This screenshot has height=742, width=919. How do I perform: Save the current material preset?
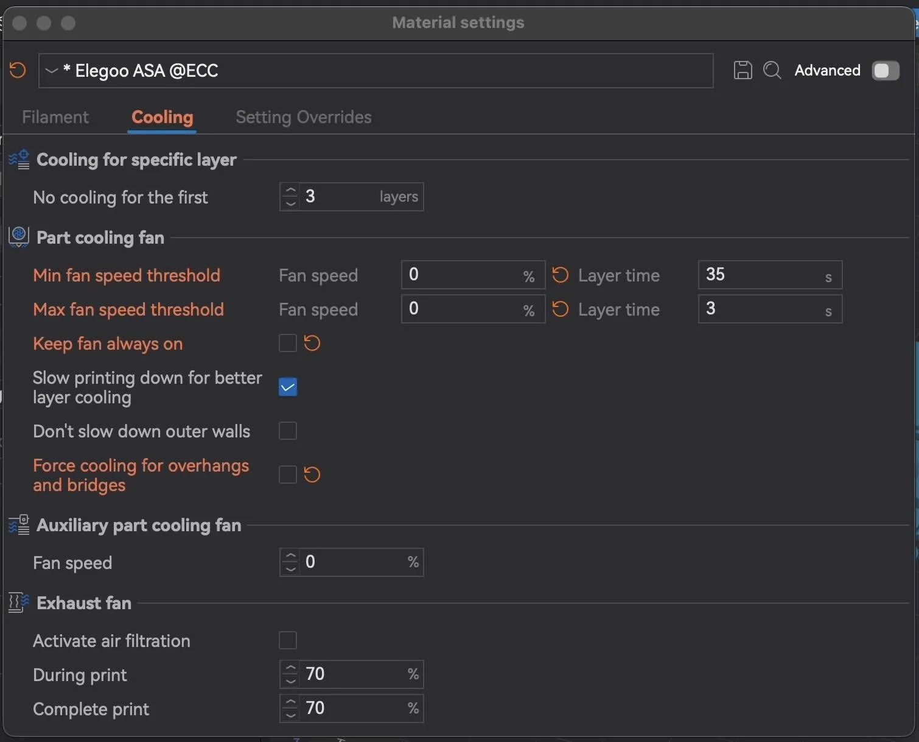pos(743,70)
